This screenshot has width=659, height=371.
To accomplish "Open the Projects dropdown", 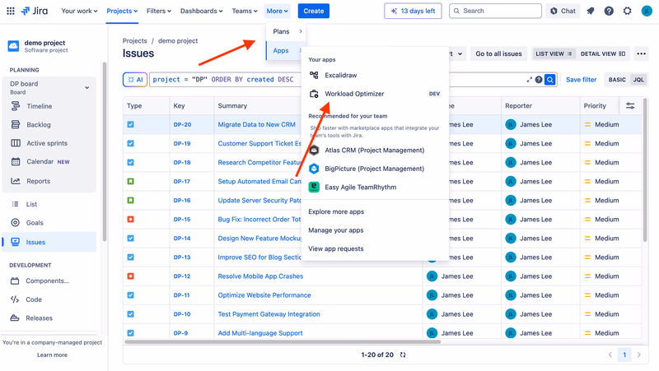I will point(122,11).
